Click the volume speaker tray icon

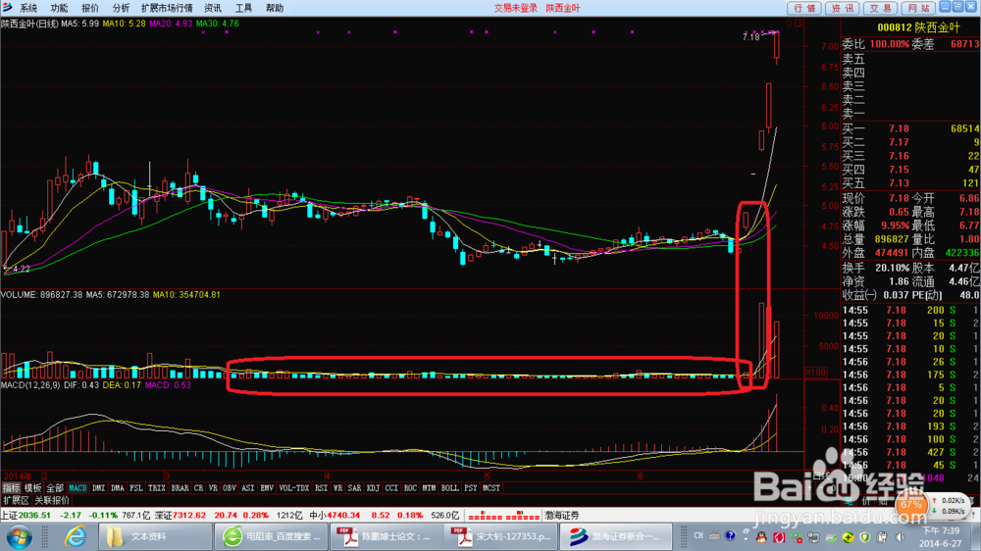(901, 537)
